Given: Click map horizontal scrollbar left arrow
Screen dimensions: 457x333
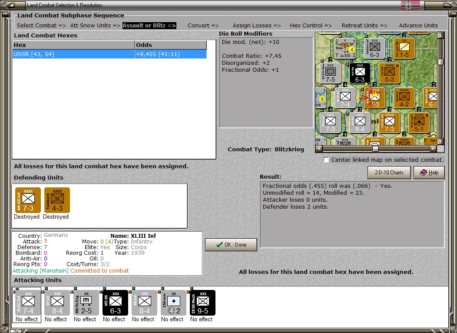Looking at the screenshot, I should tap(319, 148).
